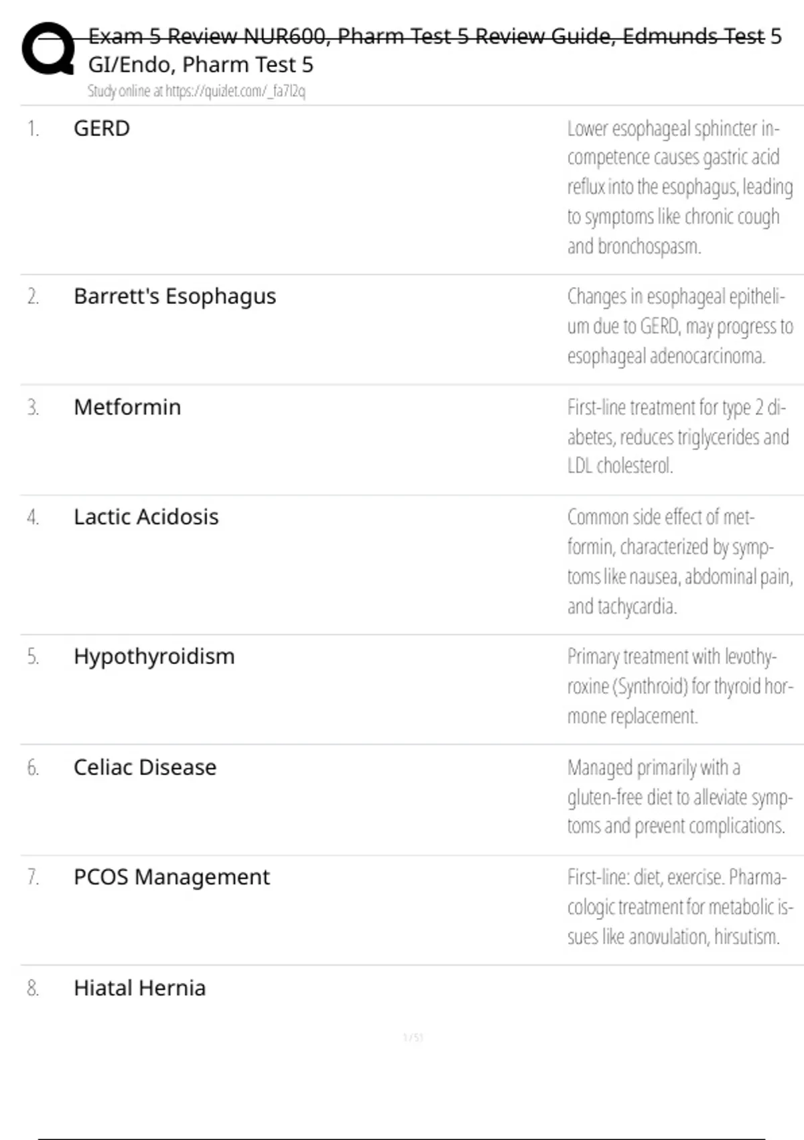Select the levothyroxine (Synthroid) definition
804x1140 pixels.
tap(679, 686)
